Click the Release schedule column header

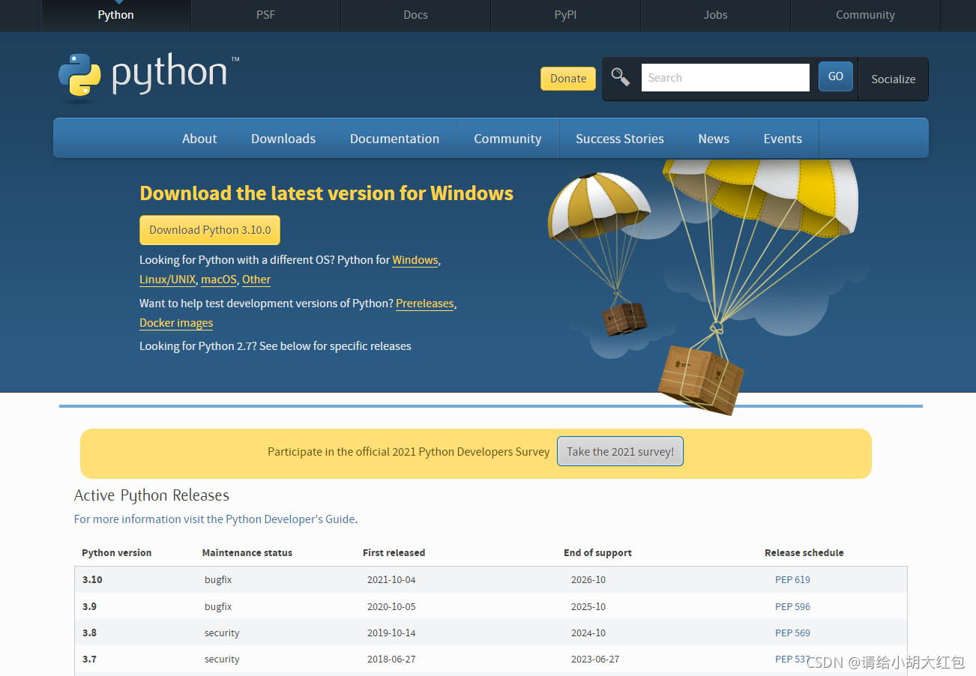click(x=804, y=553)
